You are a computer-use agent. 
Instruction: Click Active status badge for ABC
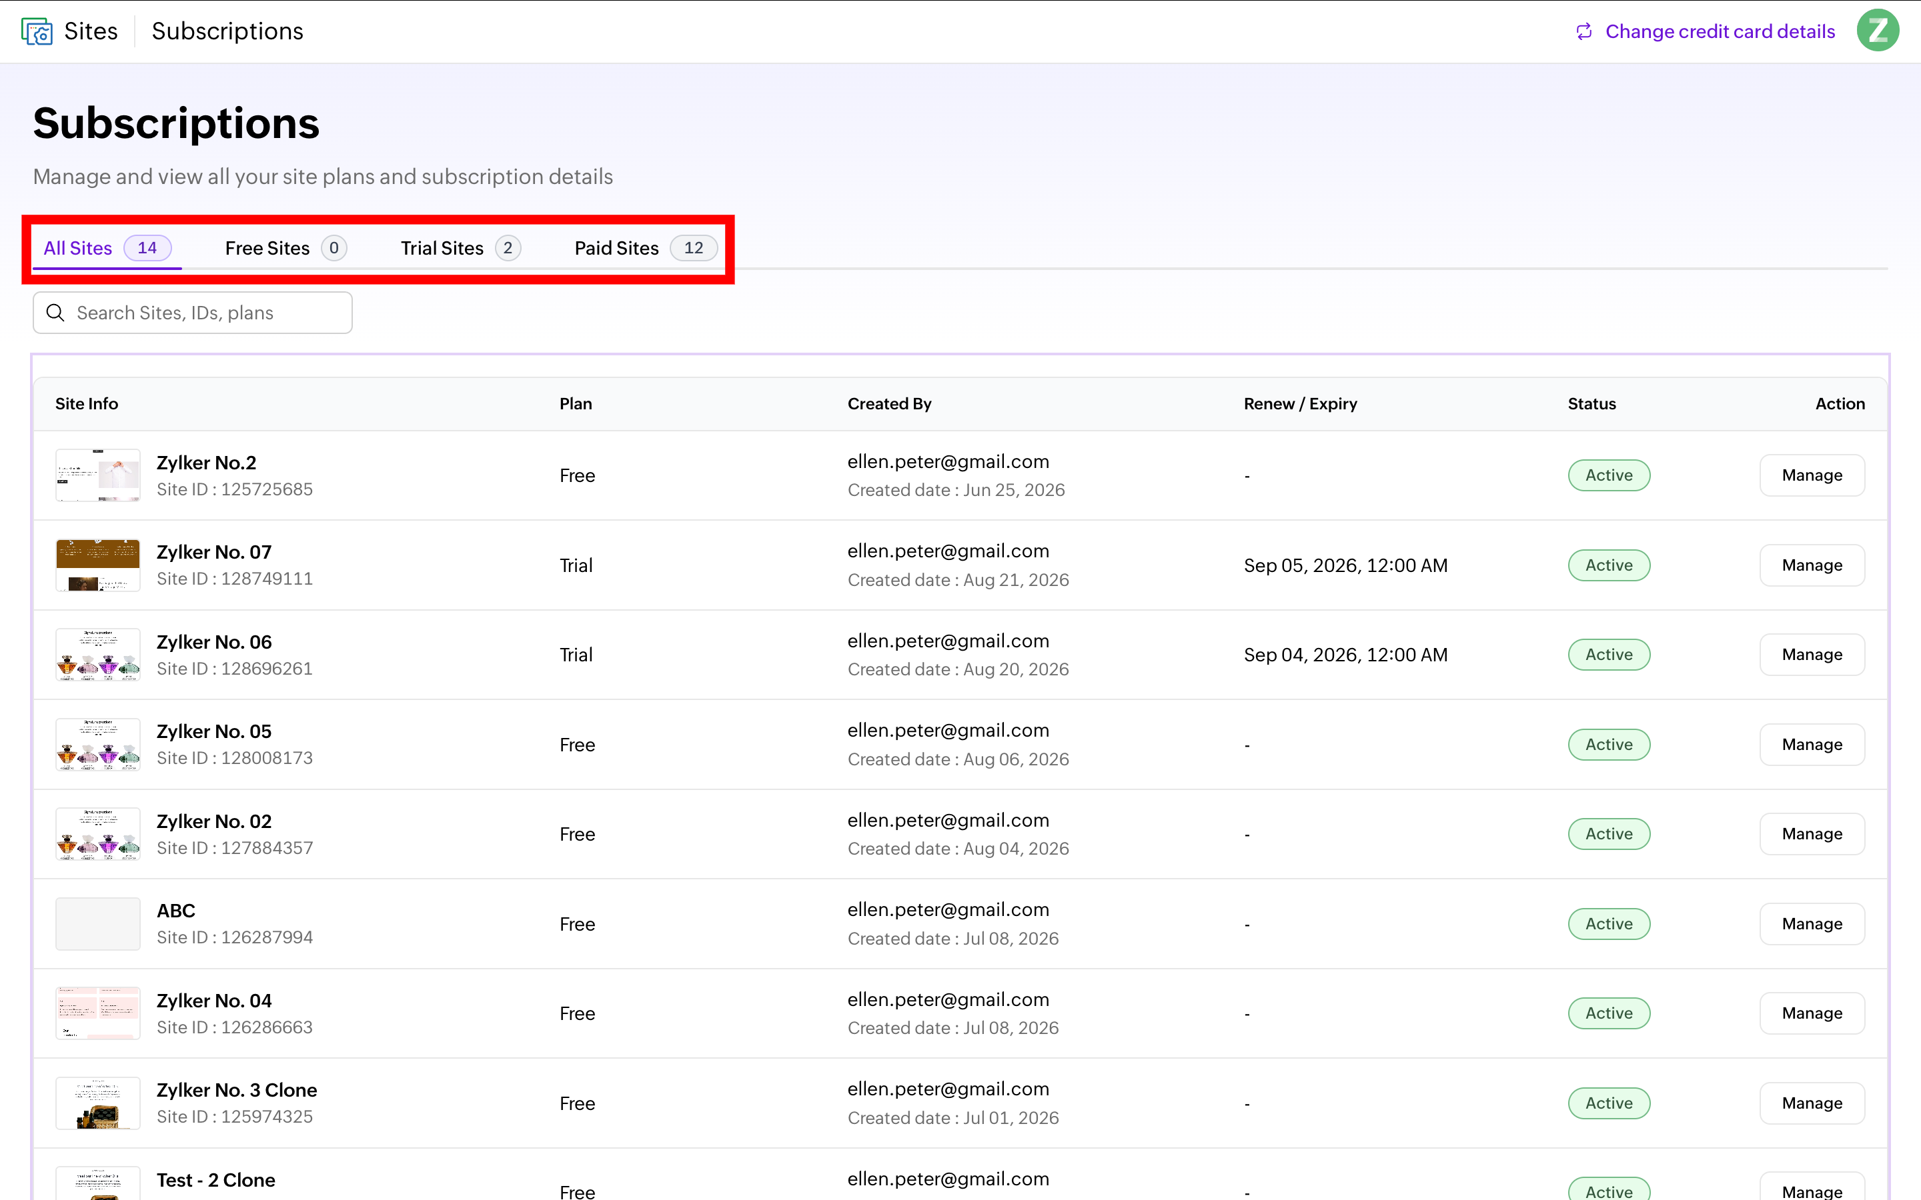tap(1609, 924)
